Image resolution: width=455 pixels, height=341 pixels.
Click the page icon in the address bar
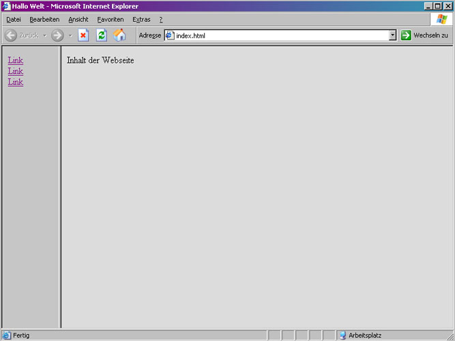point(170,35)
